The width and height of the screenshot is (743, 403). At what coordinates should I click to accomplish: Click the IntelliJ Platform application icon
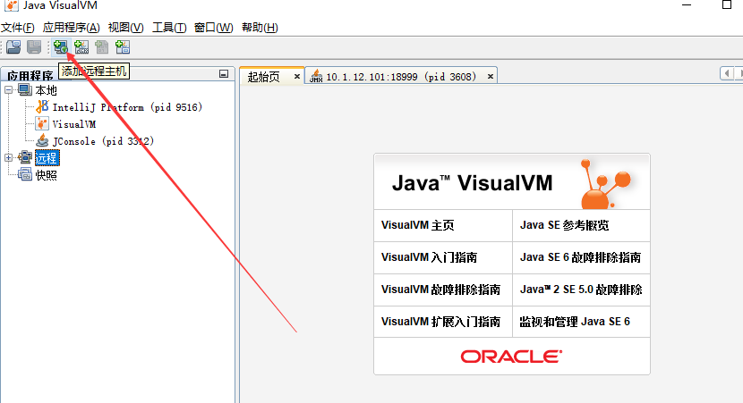pos(42,106)
